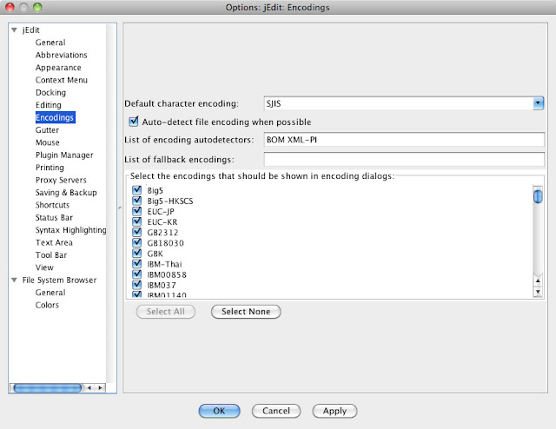Open the Docking options
Screen dimensions: 556x429
pyautogui.click(x=50, y=93)
